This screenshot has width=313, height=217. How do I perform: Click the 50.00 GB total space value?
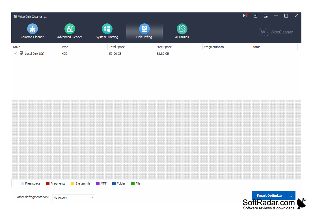pos(115,54)
